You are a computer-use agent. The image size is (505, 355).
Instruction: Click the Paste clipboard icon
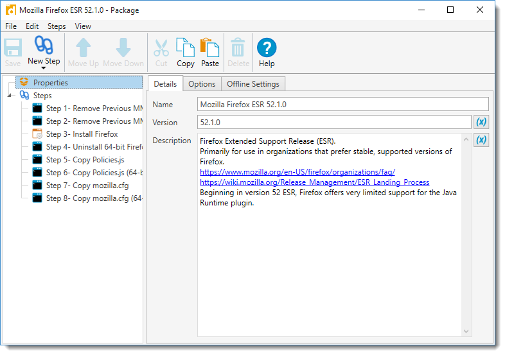[210, 48]
